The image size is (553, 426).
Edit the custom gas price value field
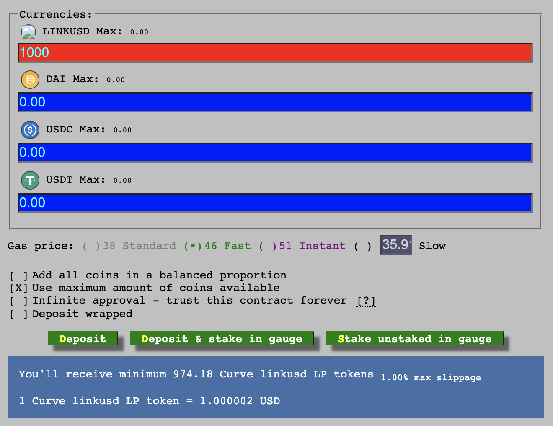click(x=396, y=245)
